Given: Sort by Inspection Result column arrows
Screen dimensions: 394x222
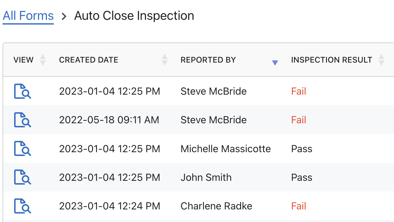Looking at the screenshot, I should pos(381,60).
